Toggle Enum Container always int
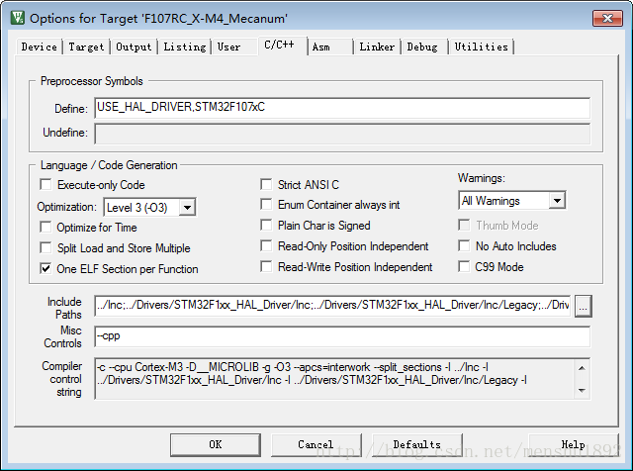633x471 pixels. click(266, 205)
